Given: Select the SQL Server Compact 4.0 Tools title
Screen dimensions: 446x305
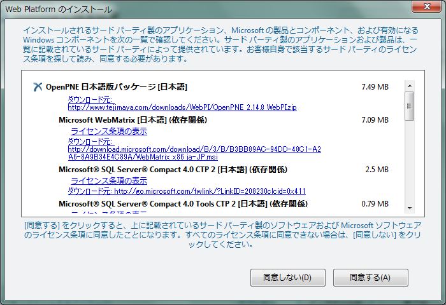Looking at the screenshot, I should 183,203.
